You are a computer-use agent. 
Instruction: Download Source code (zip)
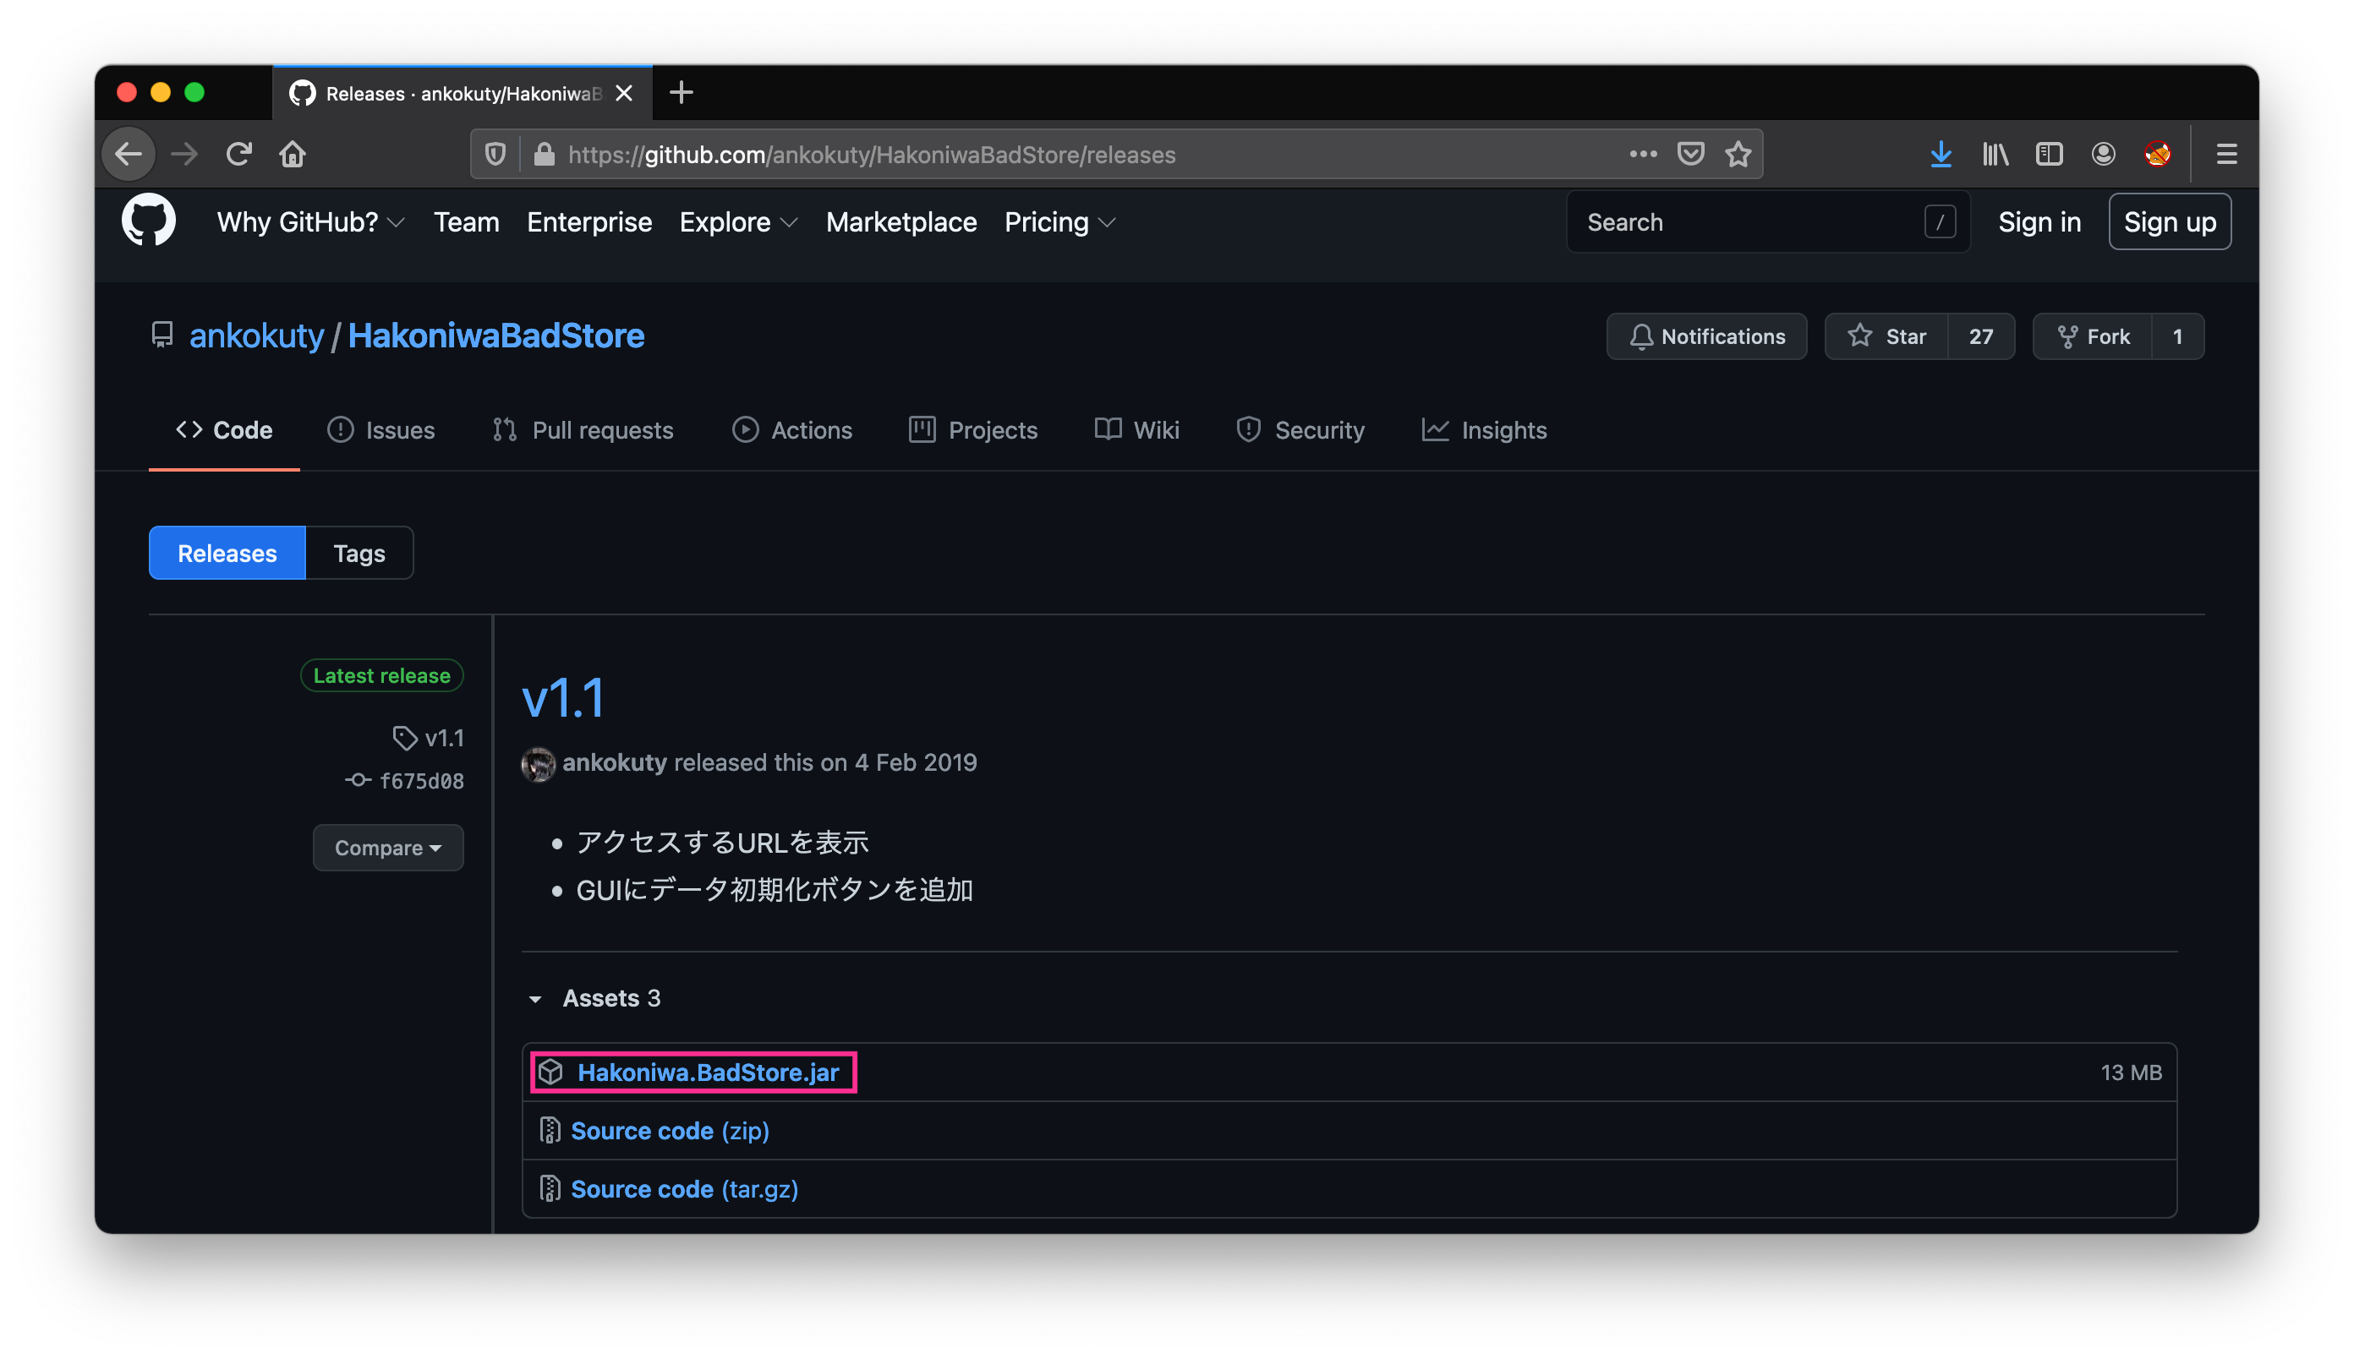pos(670,1132)
